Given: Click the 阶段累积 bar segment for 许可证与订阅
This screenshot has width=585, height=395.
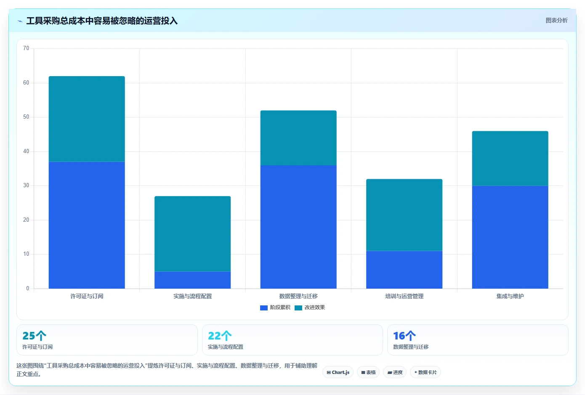Looking at the screenshot, I should click(x=87, y=225).
